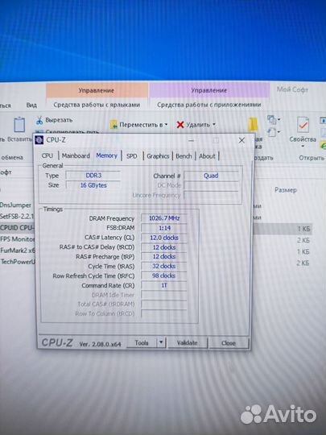Open the Bench tab
Image resolution: width=326 pixels, height=435 pixels.
184,156
